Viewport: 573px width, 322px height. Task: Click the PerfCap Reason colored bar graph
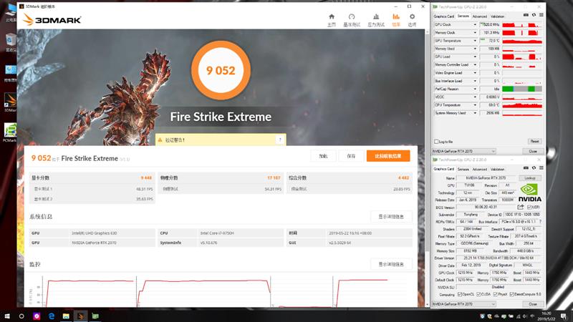522,89
